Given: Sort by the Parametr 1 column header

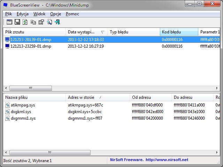Looking at the screenshot, I should 209,32.
